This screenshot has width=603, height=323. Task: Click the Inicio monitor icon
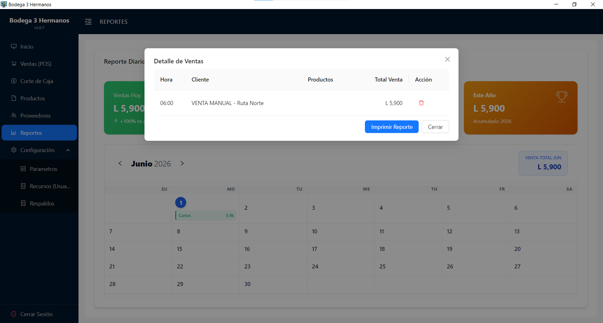pos(14,46)
